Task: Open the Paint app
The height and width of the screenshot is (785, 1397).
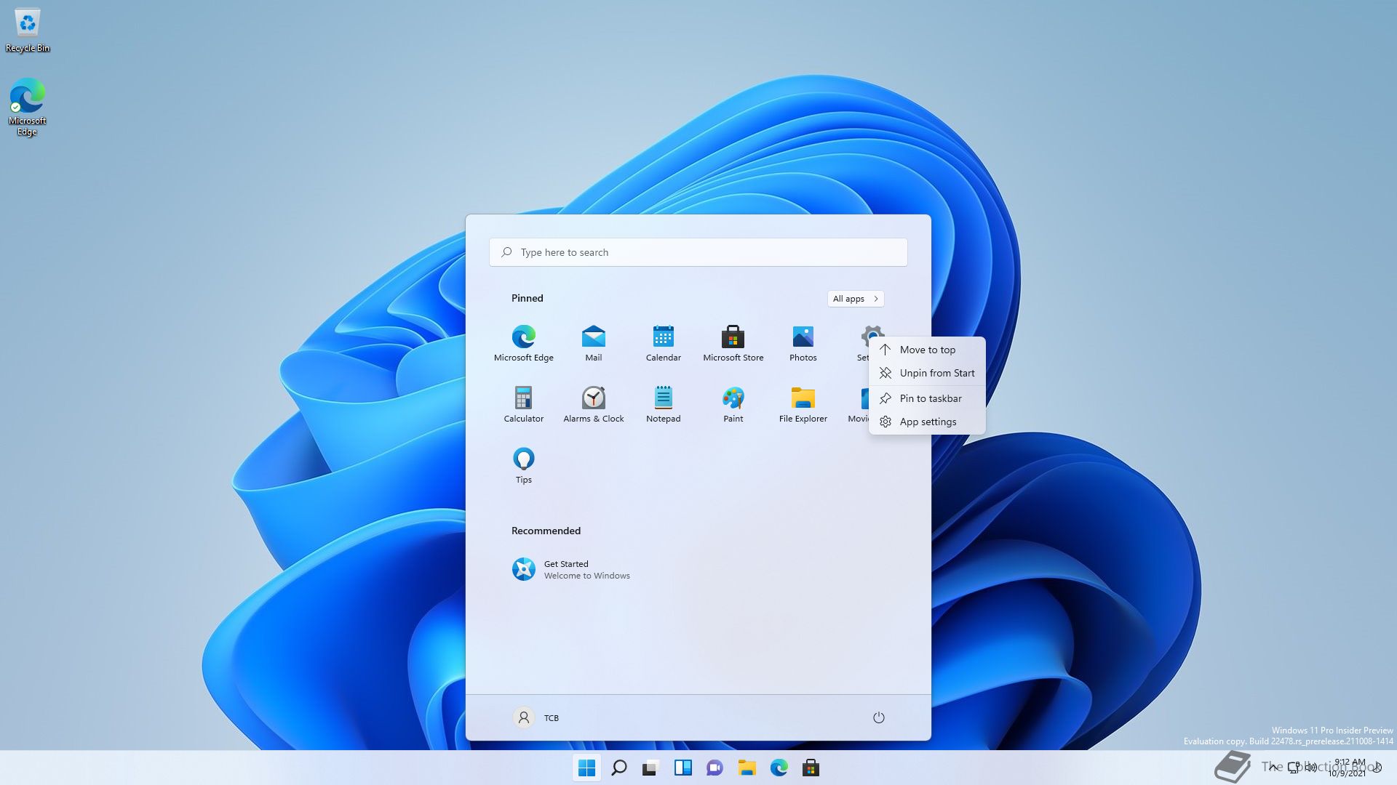Action: click(733, 403)
